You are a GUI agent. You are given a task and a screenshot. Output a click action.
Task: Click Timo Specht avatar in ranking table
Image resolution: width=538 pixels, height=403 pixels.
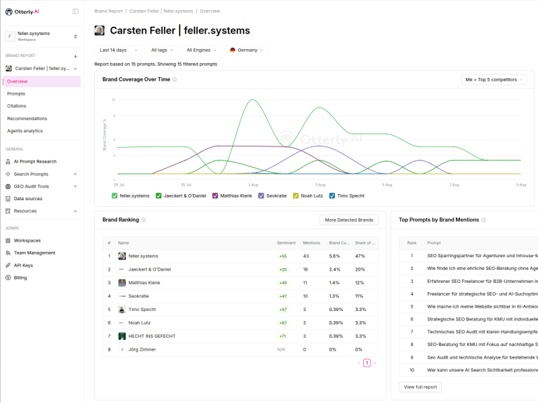coord(122,310)
